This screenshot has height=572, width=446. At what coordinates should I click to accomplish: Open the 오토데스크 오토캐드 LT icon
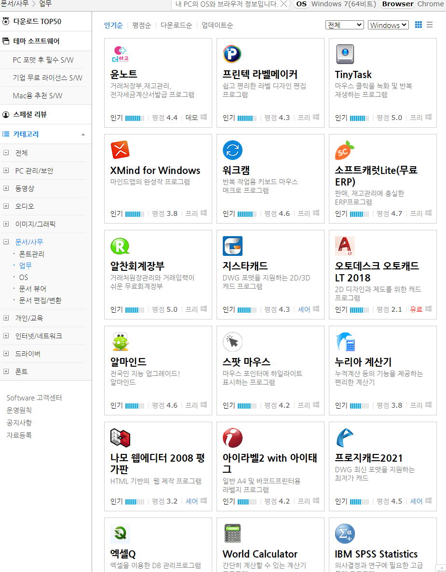(345, 246)
